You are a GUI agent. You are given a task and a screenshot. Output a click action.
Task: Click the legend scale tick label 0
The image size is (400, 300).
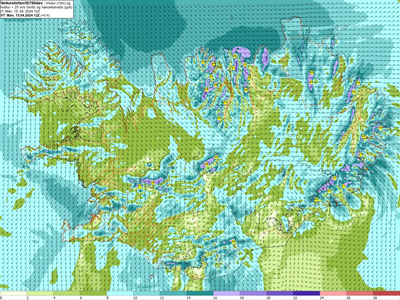tap(1, 298)
